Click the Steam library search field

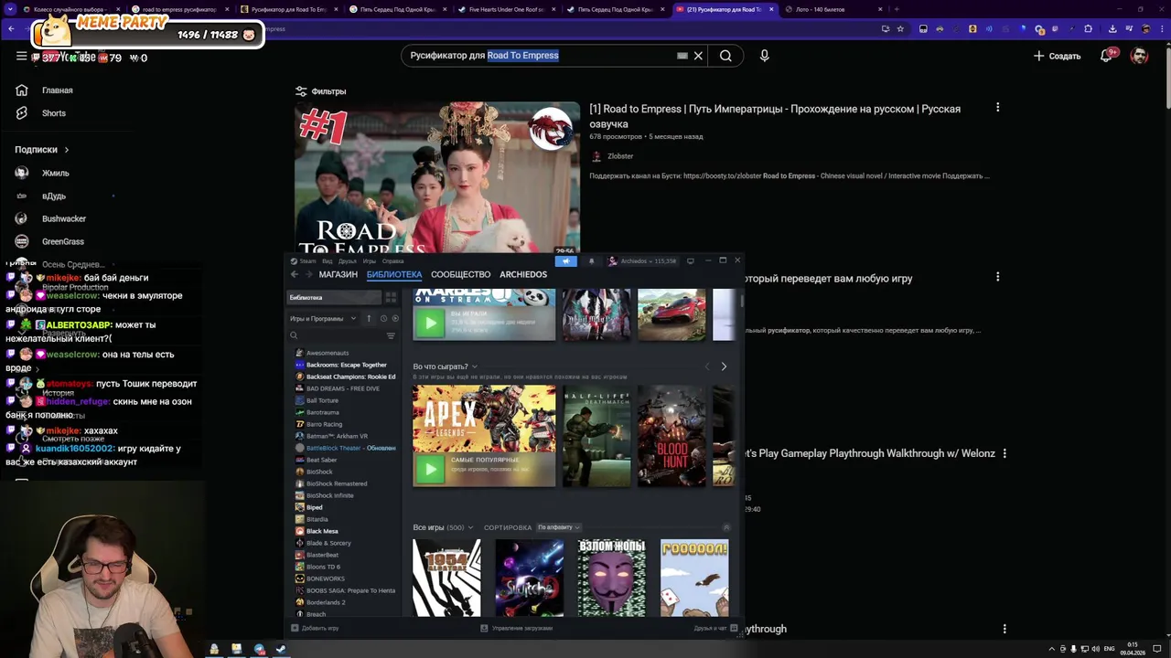(x=337, y=336)
